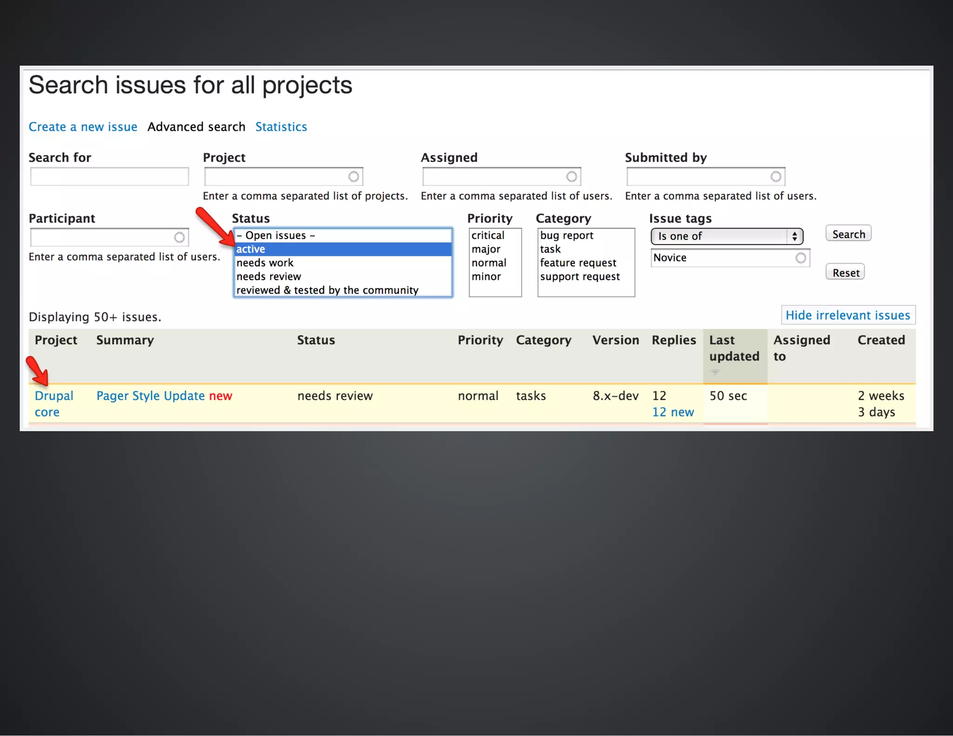Click the Novice tag field circle icon
This screenshot has height=736, width=953.
(x=800, y=258)
